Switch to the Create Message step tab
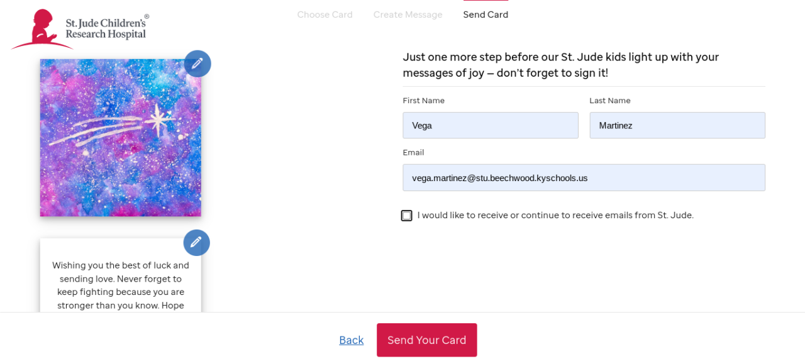The height and width of the screenshot is (361, 805). coord(408,14)
